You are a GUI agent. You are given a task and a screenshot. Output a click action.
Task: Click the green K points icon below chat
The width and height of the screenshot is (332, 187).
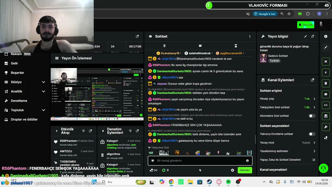tap(164, 170)
